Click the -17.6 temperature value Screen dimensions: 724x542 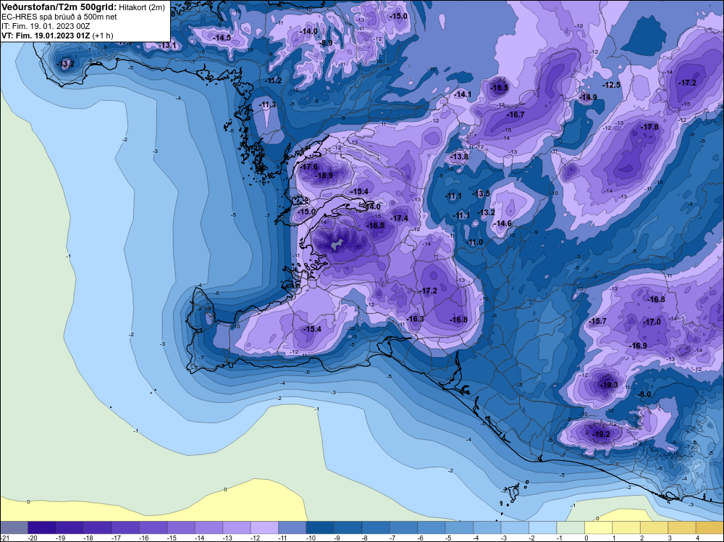tap(309, 167)
